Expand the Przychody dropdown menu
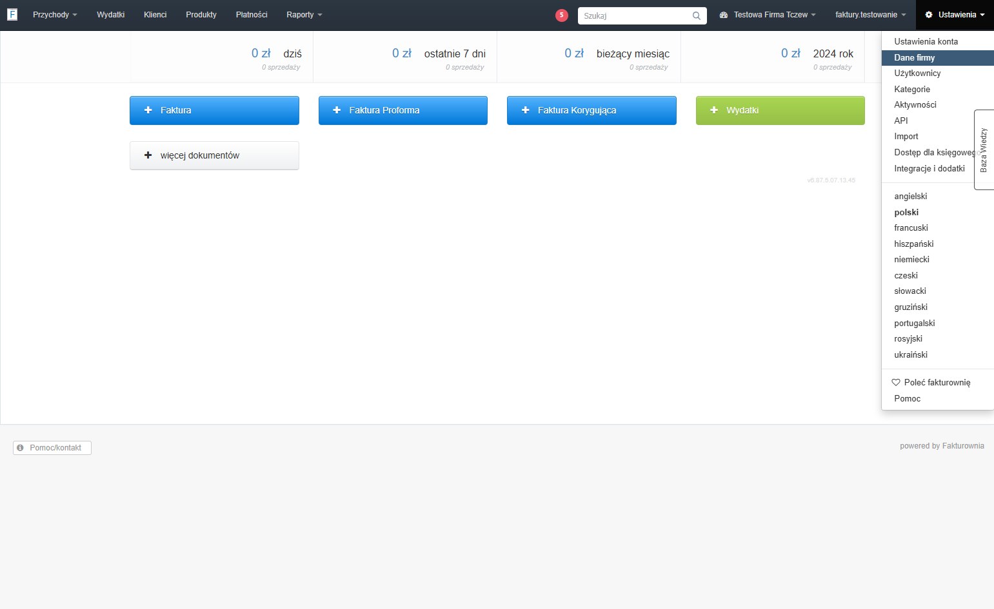This screenshot has height=609, width=994. 55,15
